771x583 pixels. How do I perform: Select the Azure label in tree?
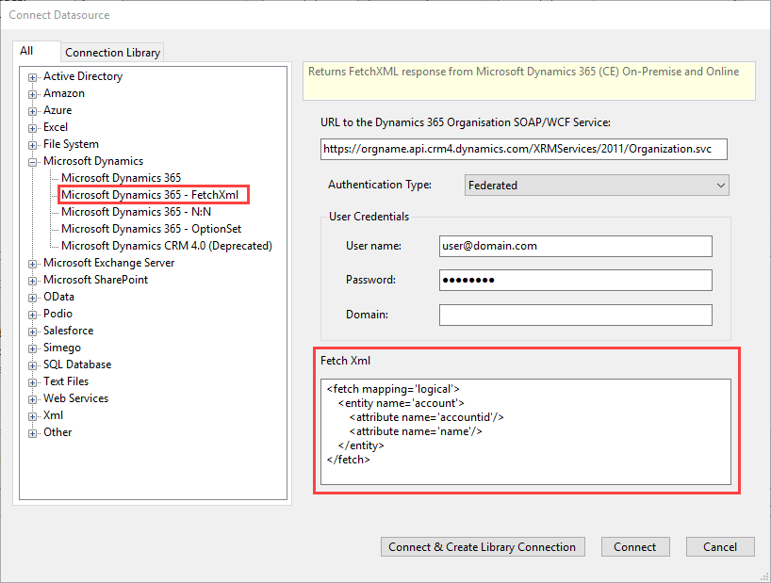point(57,110)
